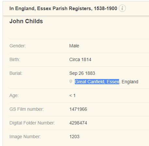Screen dimensions: 149x146
Task: Click film number 1471966
Action: tap(78, 109)
